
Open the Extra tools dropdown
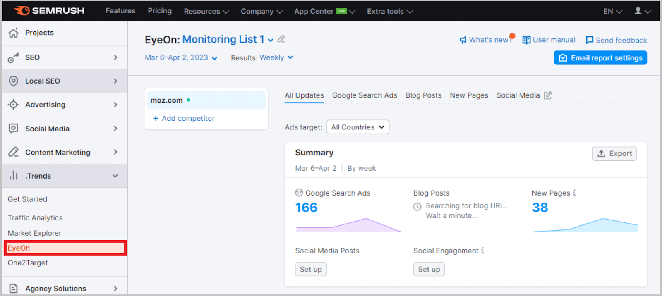(x=390, y=11)
